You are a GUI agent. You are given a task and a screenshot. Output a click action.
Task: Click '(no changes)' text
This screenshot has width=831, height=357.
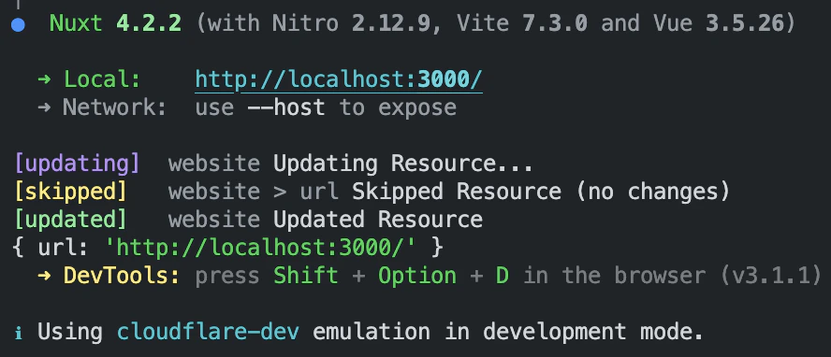click(x=653, y=192)
